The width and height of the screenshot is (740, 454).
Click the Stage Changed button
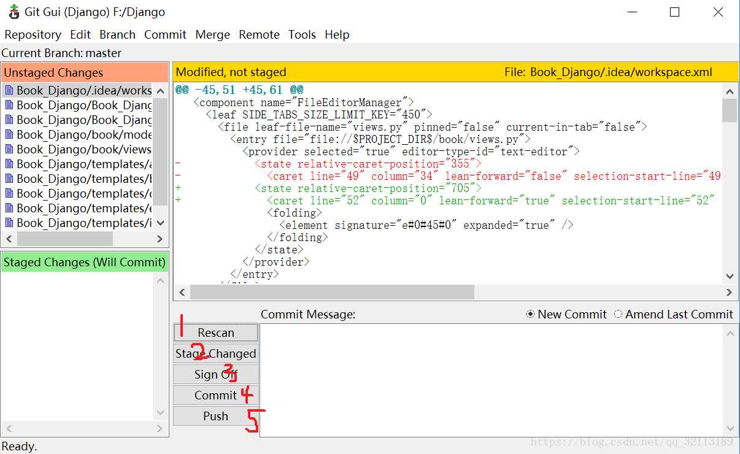coord(216,353)
